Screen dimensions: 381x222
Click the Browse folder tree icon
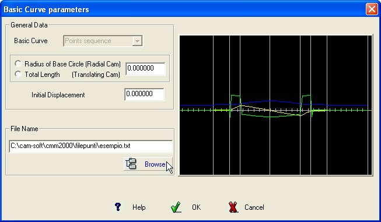pos(131,164)
